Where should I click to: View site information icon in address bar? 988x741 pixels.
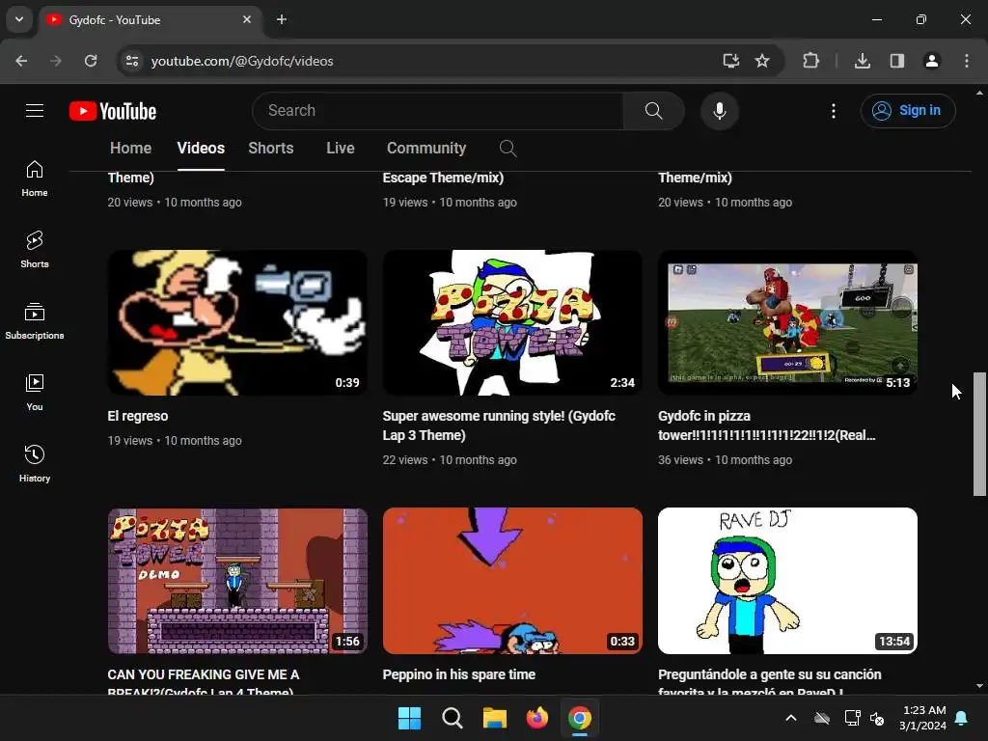click(132, 61)
